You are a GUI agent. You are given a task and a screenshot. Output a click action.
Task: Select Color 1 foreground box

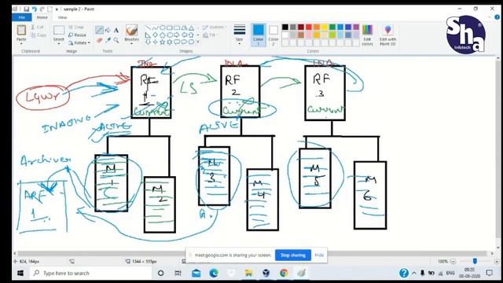click(259, 35)
